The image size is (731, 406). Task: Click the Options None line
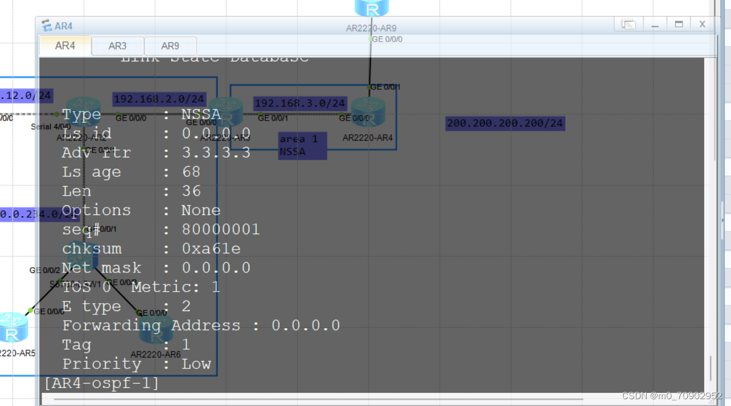coord(141,210)
